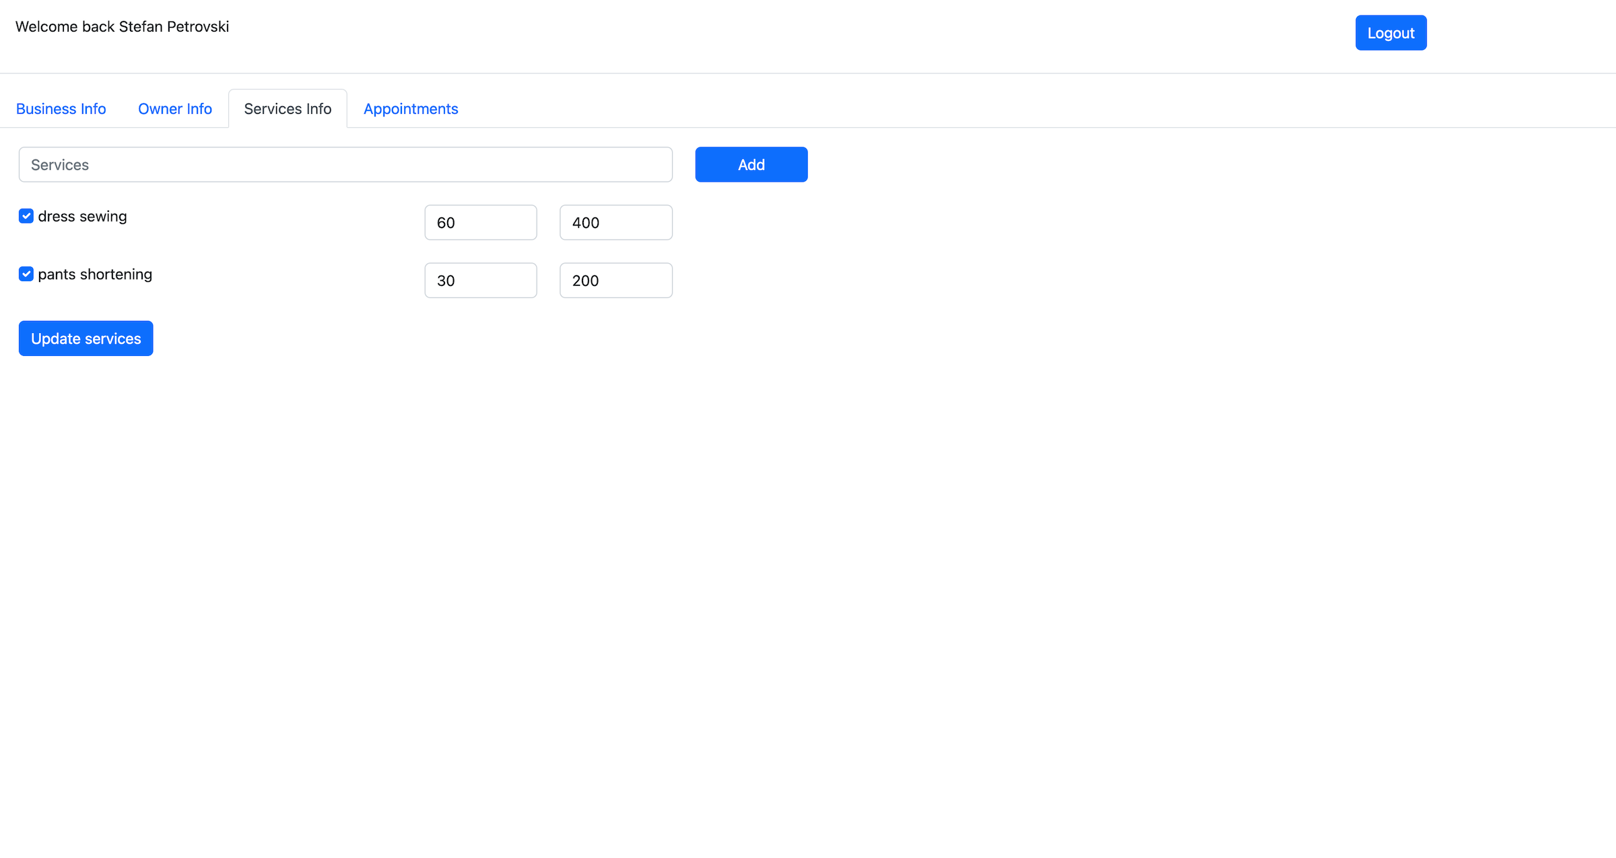The image size is (1616, 858).
Task: Click the dress sewing label text
Action: (x=82, y=217)
